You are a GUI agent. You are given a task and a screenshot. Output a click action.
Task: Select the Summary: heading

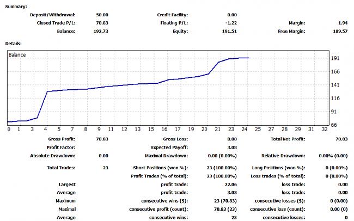(x=16, y=7)
